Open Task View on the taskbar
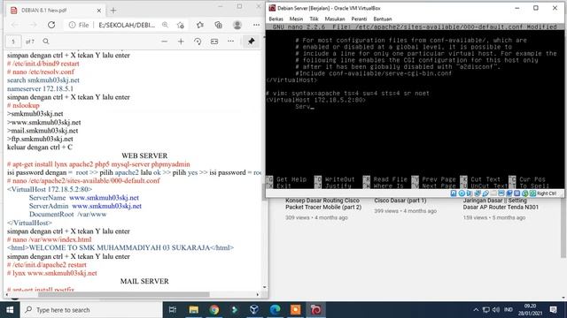 point(173,310)
